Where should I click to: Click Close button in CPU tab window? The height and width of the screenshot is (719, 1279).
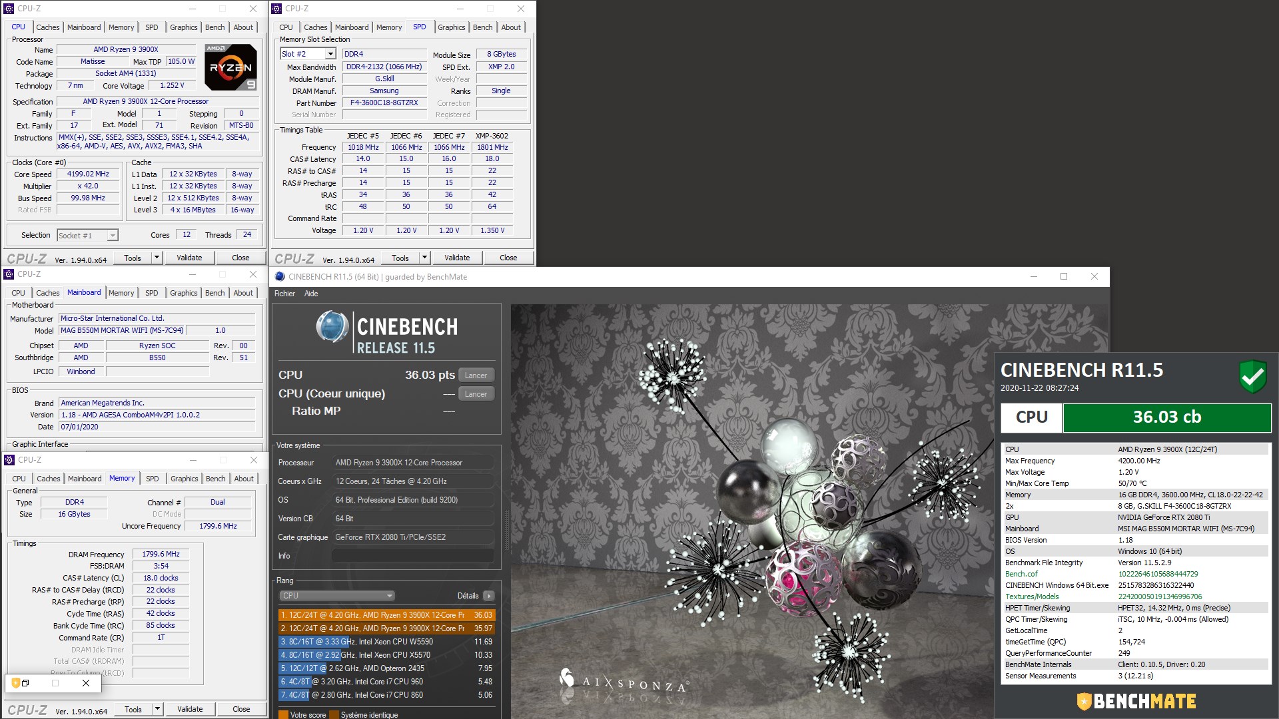pyautogui.click(x=240, y=258)
